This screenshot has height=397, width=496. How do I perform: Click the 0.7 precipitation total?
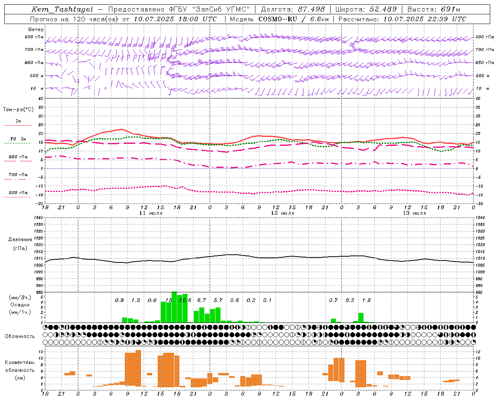click(333, 300)
